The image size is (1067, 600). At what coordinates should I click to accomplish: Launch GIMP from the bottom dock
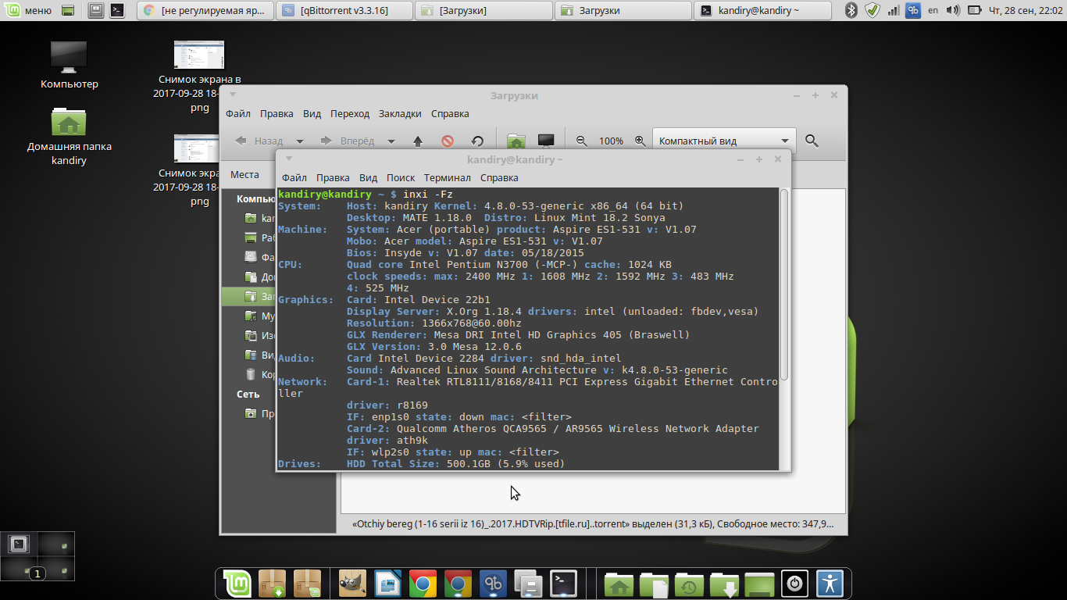tap(352, 584)
